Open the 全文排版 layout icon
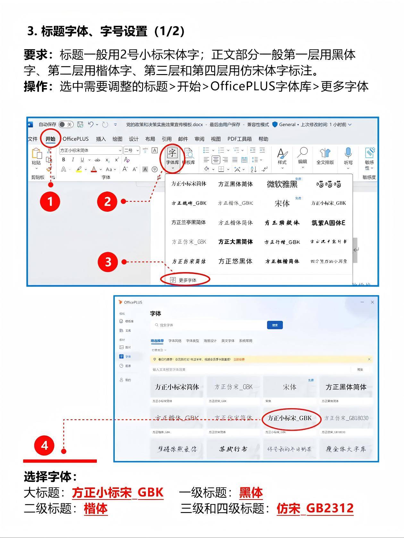The width and height of the screenshot is (404, 538). click(325, 157)
